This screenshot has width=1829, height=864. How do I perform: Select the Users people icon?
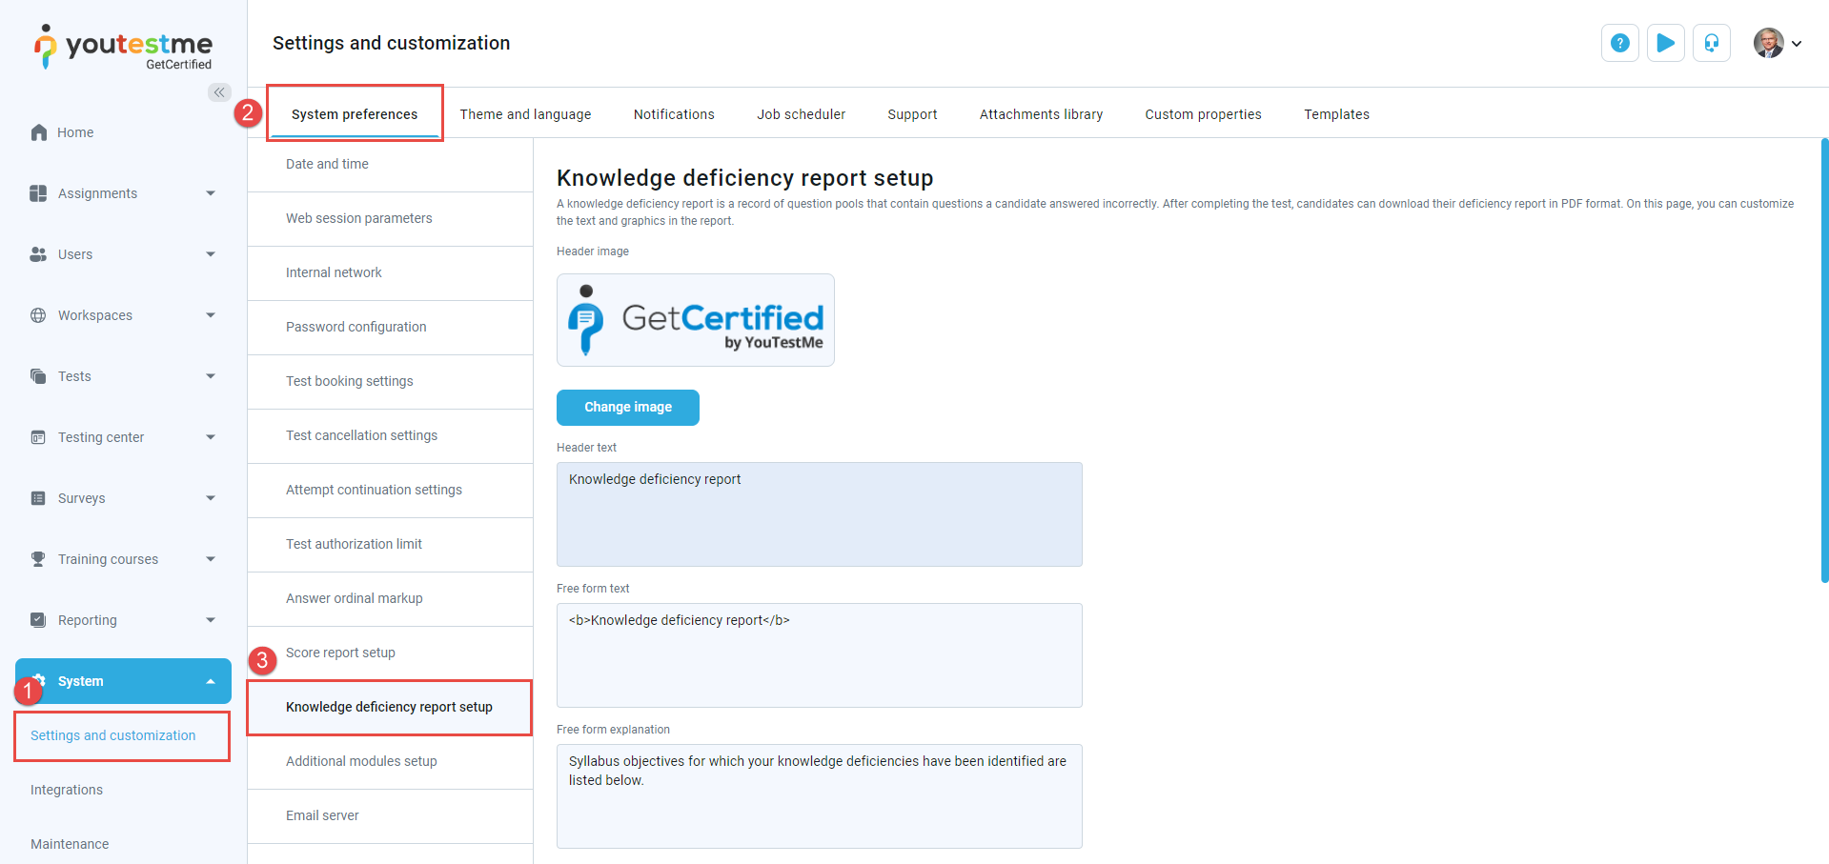(x=38, y=253)
